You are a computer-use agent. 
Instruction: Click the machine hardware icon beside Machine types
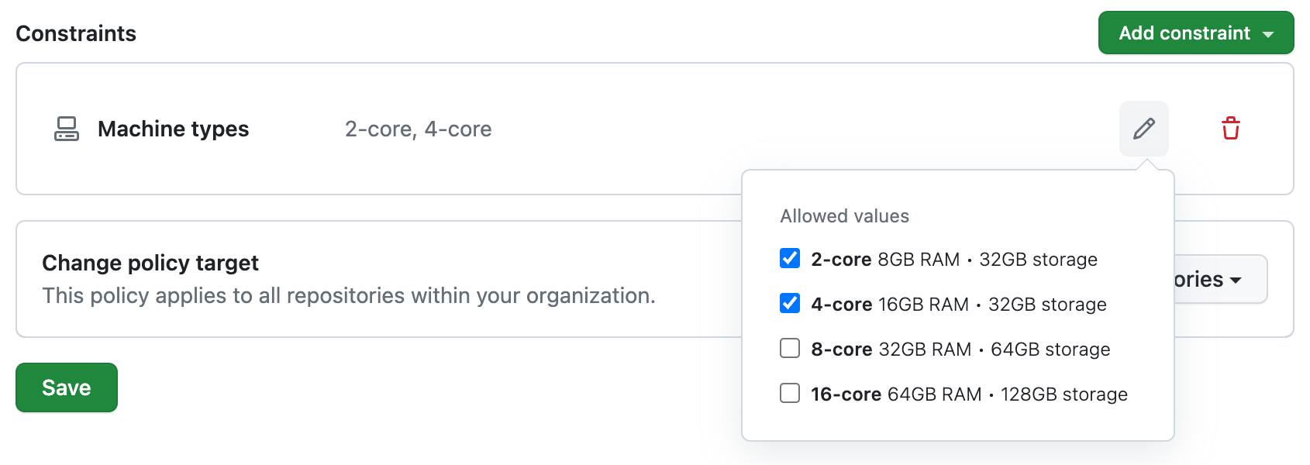67,129
